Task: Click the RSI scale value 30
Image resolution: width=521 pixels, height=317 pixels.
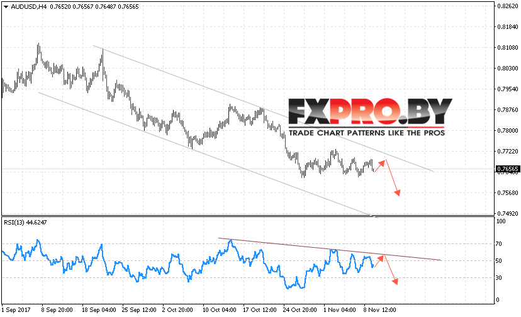Action: pyautogui.click(x=498, y=278)
